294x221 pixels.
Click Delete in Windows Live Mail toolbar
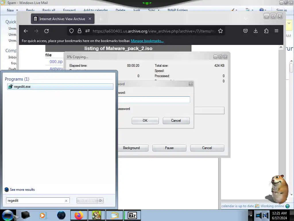tap(120, 10)
